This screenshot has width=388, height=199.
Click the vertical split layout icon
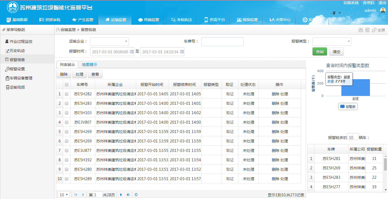tap(367, 30)
